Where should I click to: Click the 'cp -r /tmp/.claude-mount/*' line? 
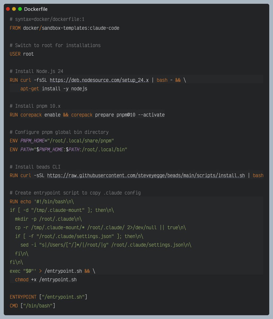pyautogui.click(x=100, y=228)
